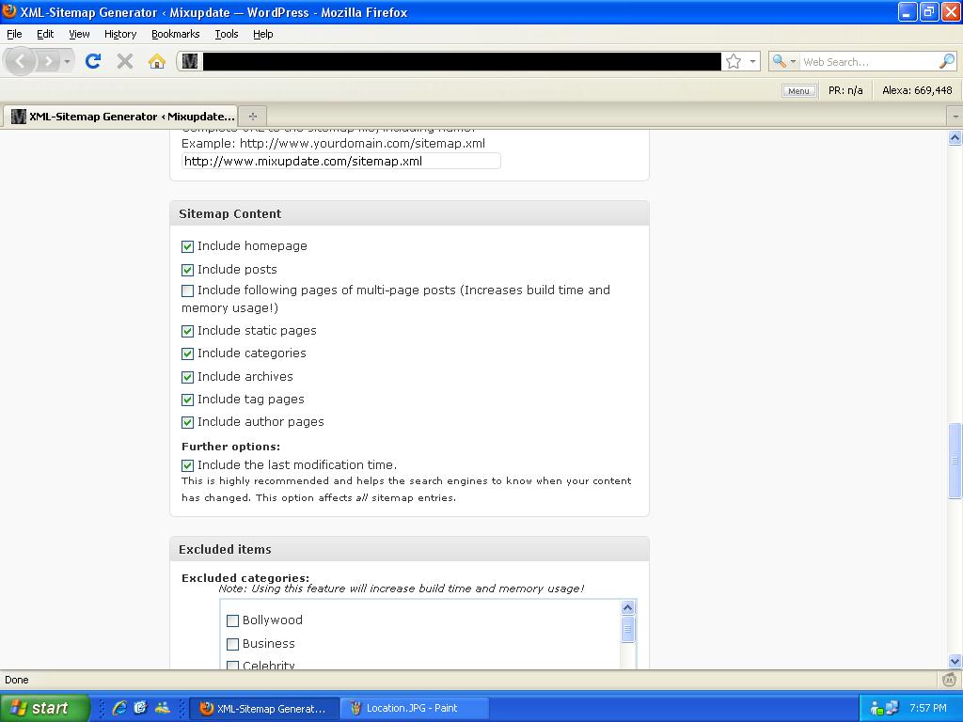Bookmark this page with the star icon
The image size is (963, 722).
click(x=734, y=61)
